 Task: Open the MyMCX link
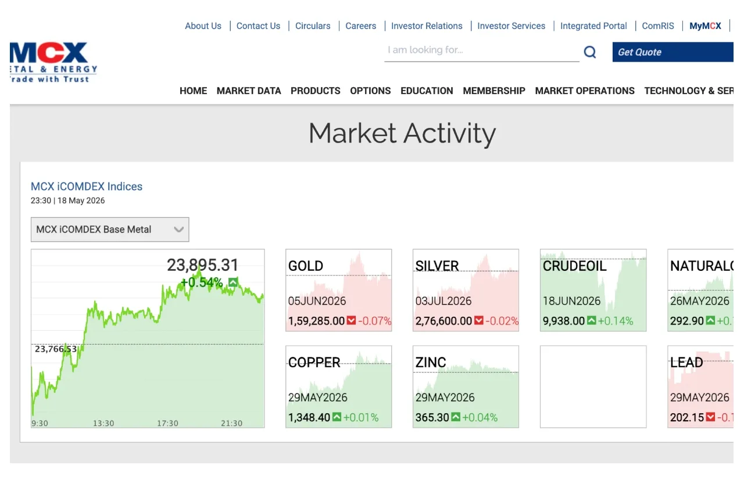pos(705,26)
